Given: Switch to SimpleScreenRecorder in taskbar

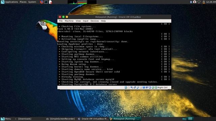Looking at the screenshot, I should pyautogui.click(x=61, y=119).
